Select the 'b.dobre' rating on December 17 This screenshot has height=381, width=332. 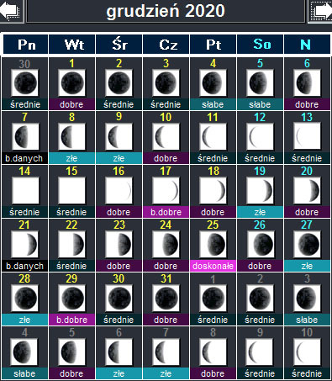pyautogui.click(x=166, y=212)
